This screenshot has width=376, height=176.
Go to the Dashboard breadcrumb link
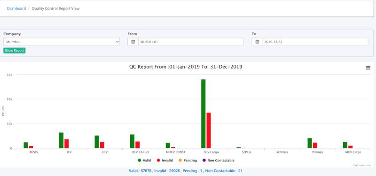point(16,8)
